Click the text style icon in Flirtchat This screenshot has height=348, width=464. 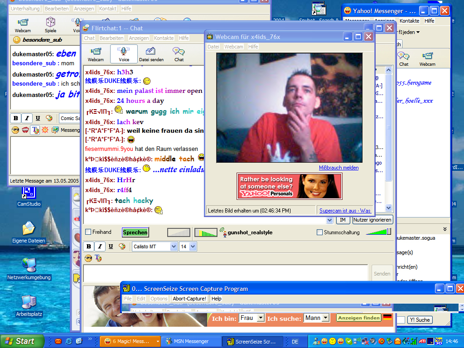[98, 258]
